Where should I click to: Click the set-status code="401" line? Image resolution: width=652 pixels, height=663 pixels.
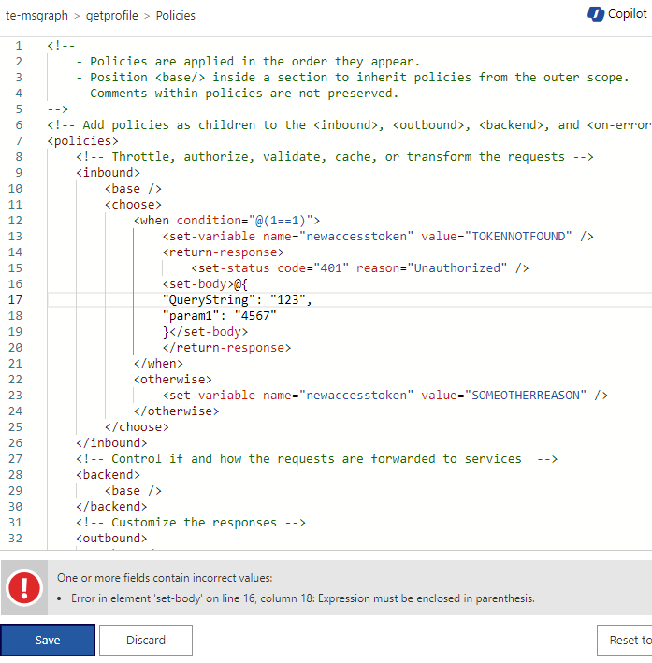359,268
